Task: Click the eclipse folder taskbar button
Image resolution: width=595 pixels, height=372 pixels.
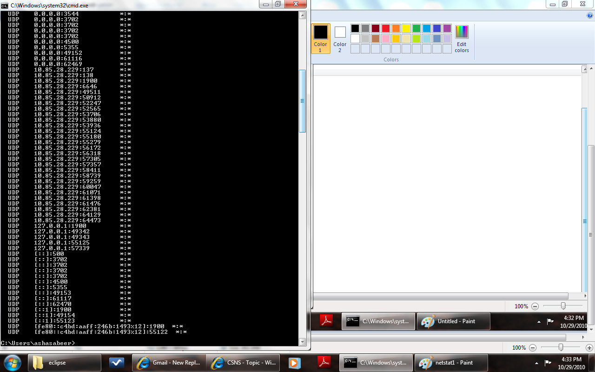Action: (65, 363)
